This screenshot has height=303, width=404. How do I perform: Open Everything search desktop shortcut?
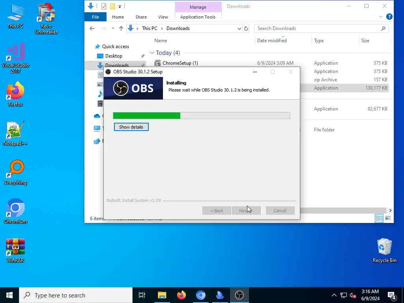coord(15,172)
